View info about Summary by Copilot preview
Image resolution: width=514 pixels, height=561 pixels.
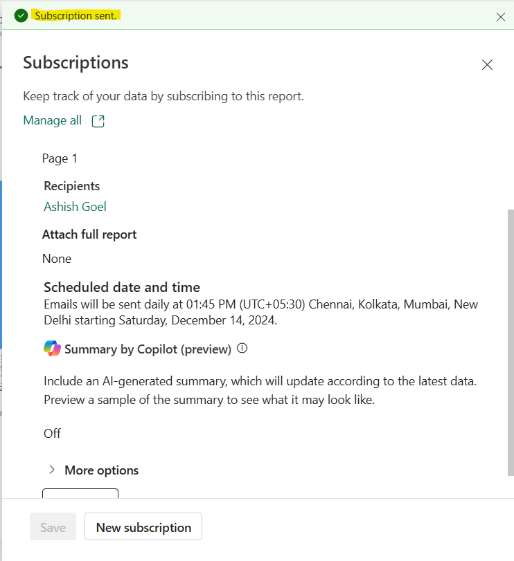point(241,349)
